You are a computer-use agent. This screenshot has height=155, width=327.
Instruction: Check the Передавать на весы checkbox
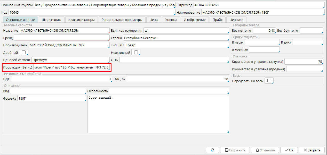point(269,81)
